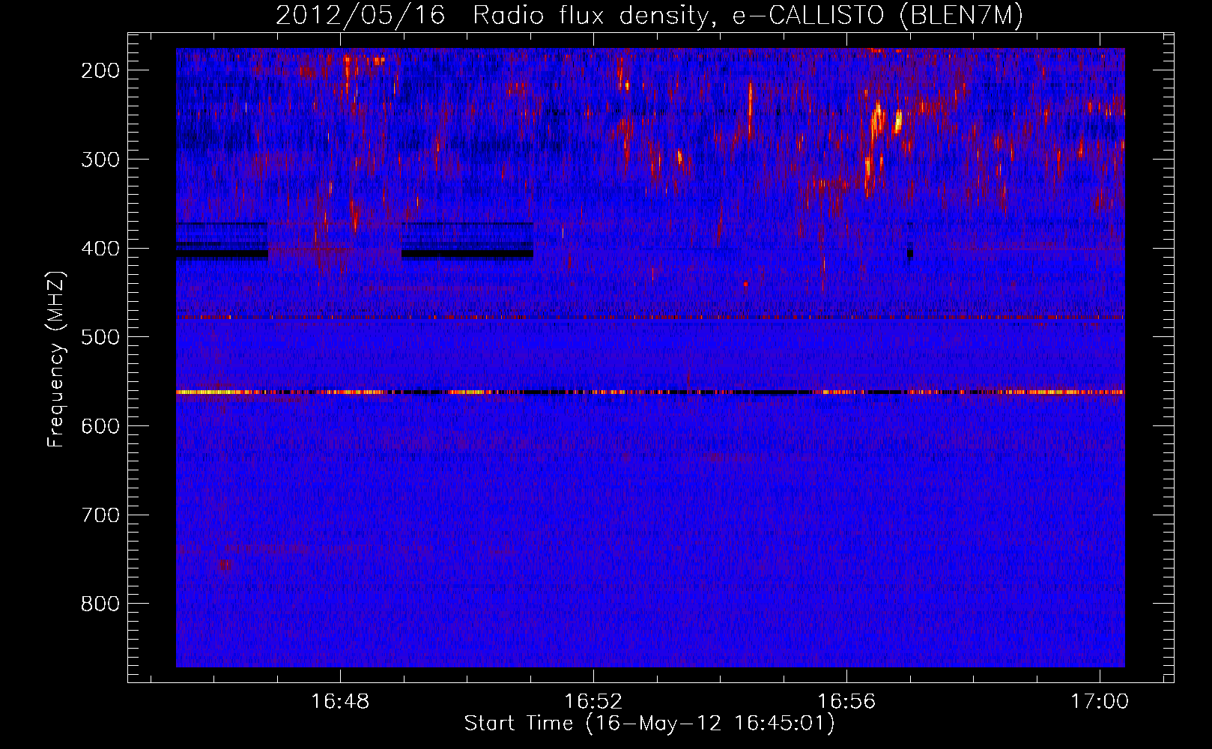Click the thin red interference line near 480 MHz
The image size is (1212, 749).
tap(650, 318)
